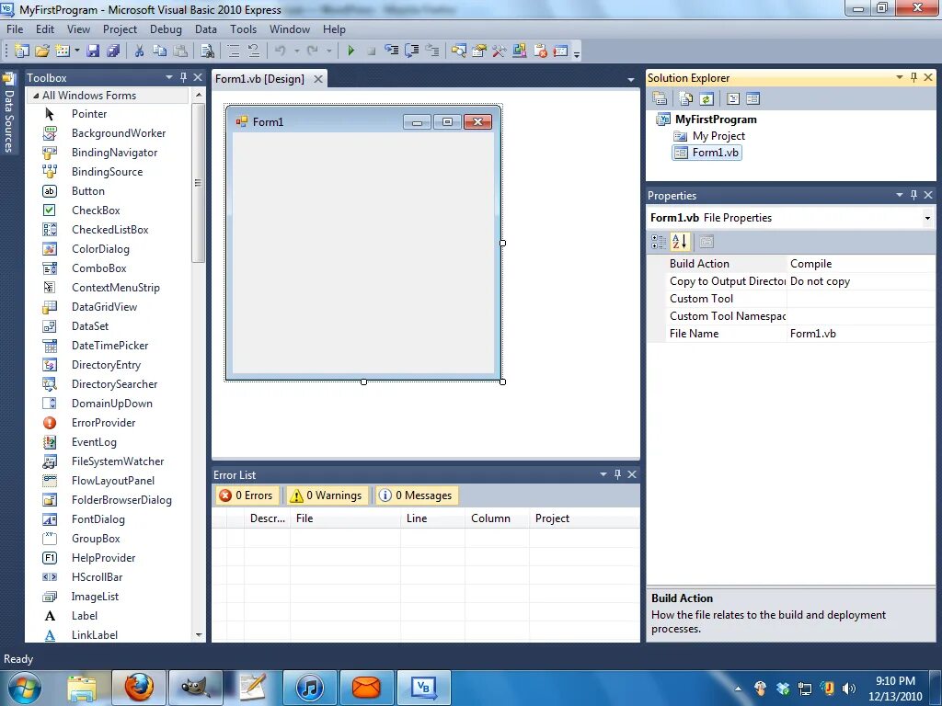Toggle auto-hide pin on Error List

pyautogui.click(x=617, y=474)
